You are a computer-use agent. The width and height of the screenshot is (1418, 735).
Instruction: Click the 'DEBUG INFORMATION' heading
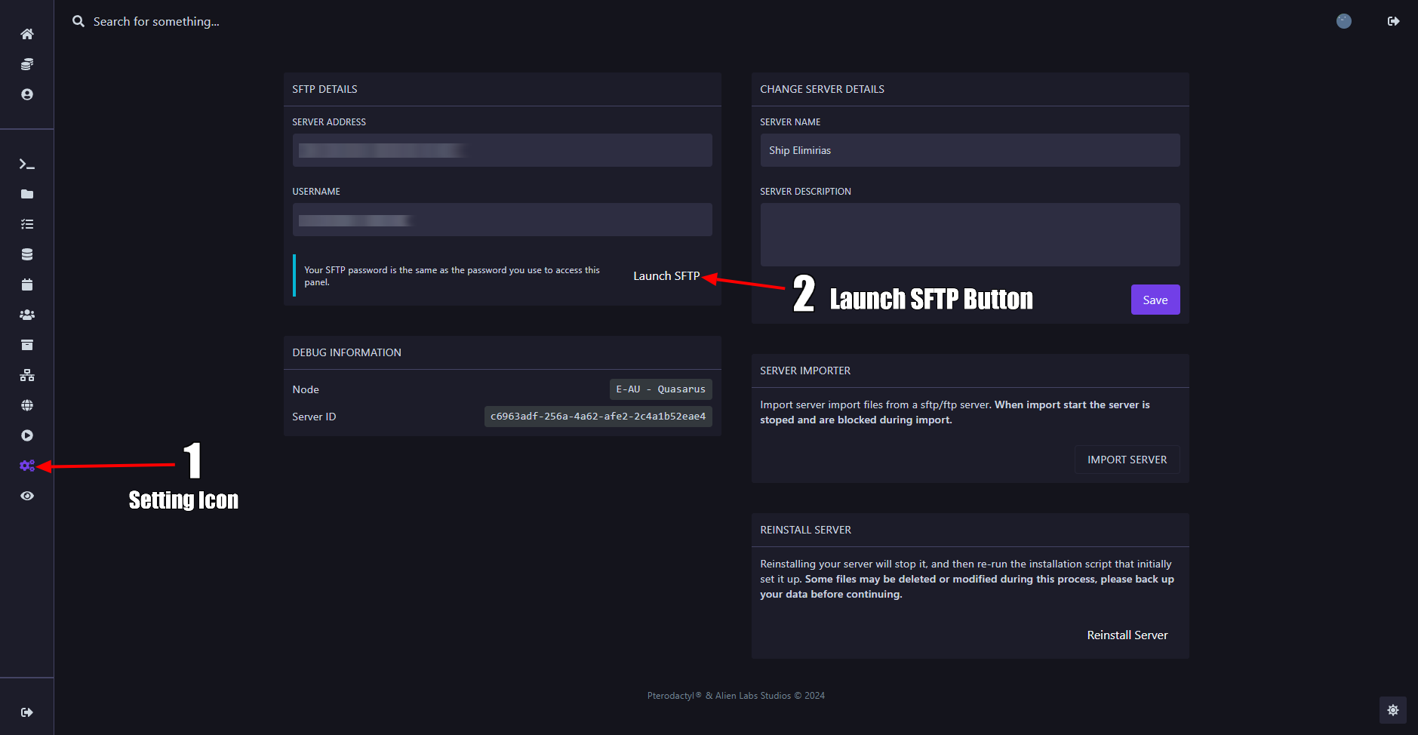click(346, 352)
